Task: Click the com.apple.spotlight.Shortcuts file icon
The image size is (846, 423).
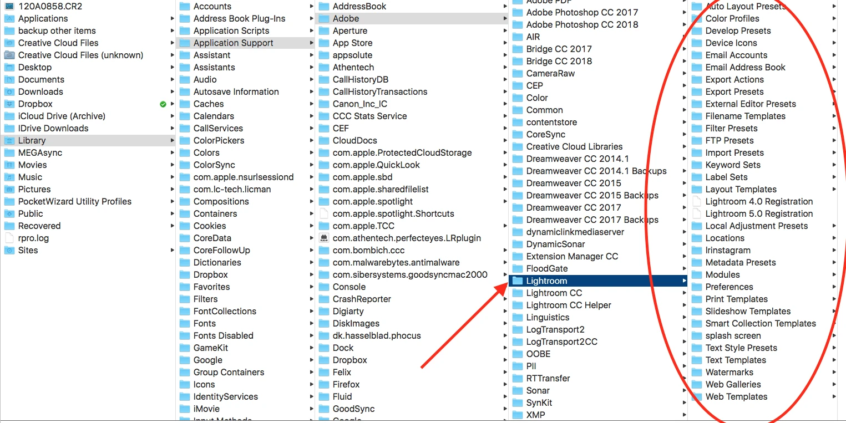Action: (x=324, y=213)
